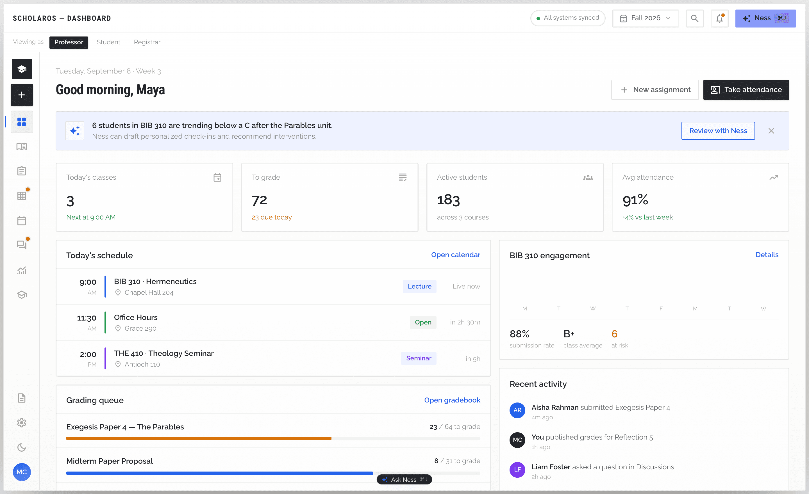Click the 88% submission rate value
This screenshot has width=809, height=494.
[x=519, y=334]
